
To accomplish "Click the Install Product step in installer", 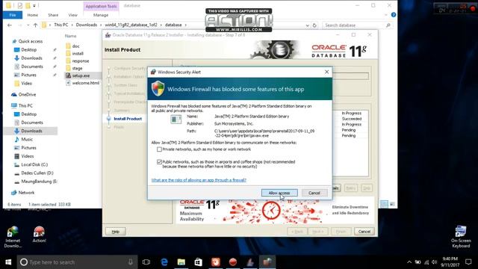I will [128, 119].
